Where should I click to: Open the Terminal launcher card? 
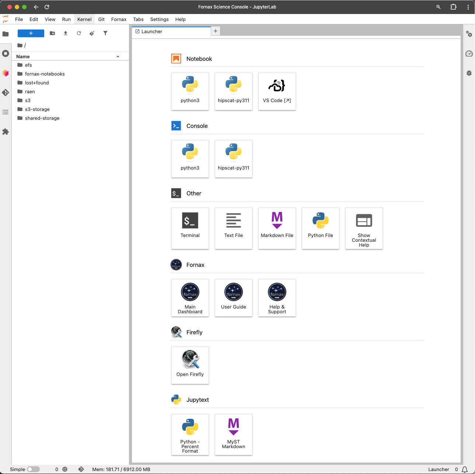[190, 228]
